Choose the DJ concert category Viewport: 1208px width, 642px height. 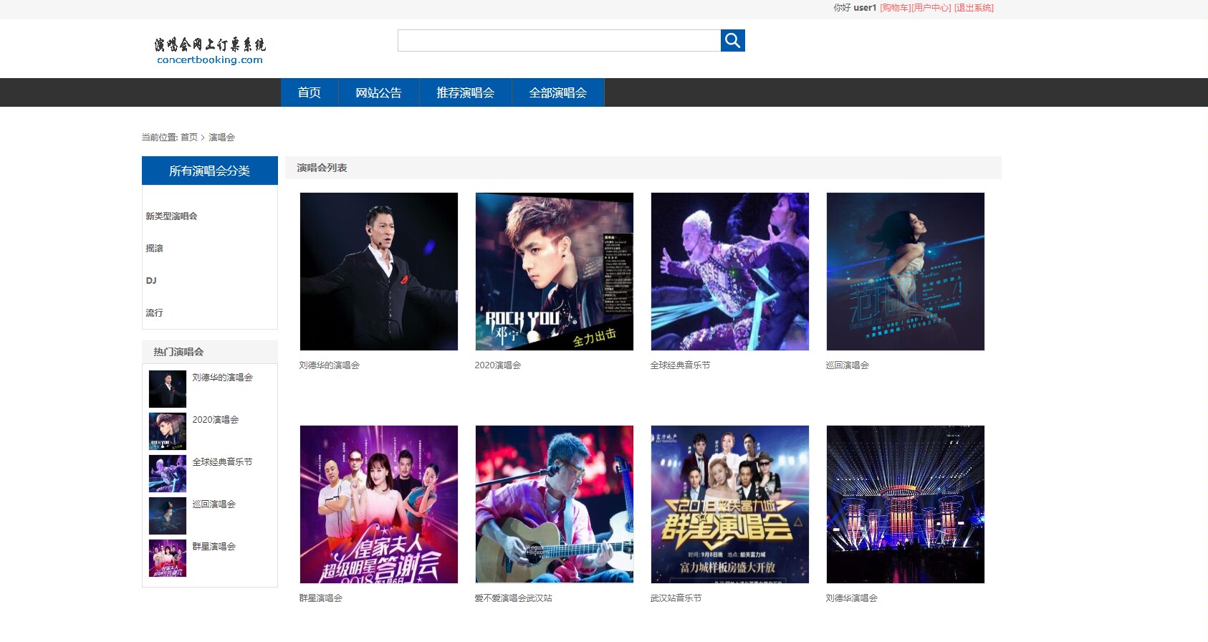(151, 281)
